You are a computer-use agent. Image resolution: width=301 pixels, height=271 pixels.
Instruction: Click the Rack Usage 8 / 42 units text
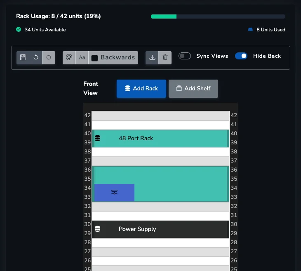[59, 16]
